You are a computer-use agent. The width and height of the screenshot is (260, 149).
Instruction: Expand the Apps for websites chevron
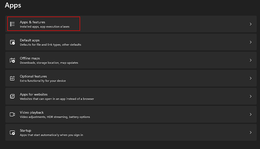(x=250, y=96)
